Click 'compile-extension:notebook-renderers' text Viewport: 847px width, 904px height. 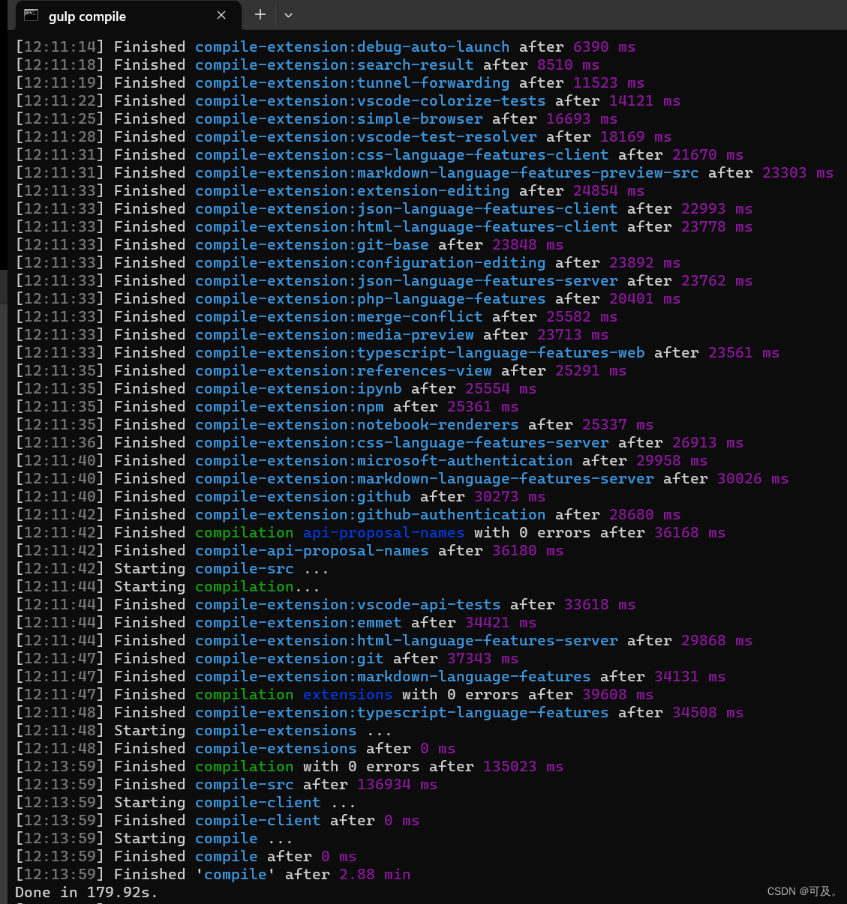[356, 425]
